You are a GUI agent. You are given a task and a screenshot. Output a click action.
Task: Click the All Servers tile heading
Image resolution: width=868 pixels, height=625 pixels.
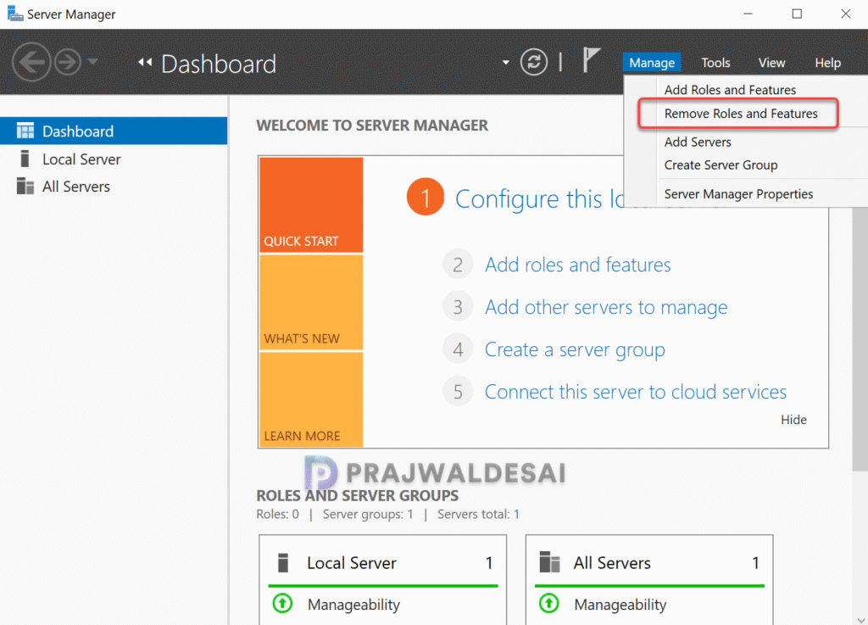coord(612,563)
